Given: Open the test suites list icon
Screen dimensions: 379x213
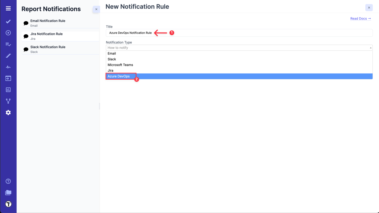Looking at the screenshot, I should (x=8, y=44).
